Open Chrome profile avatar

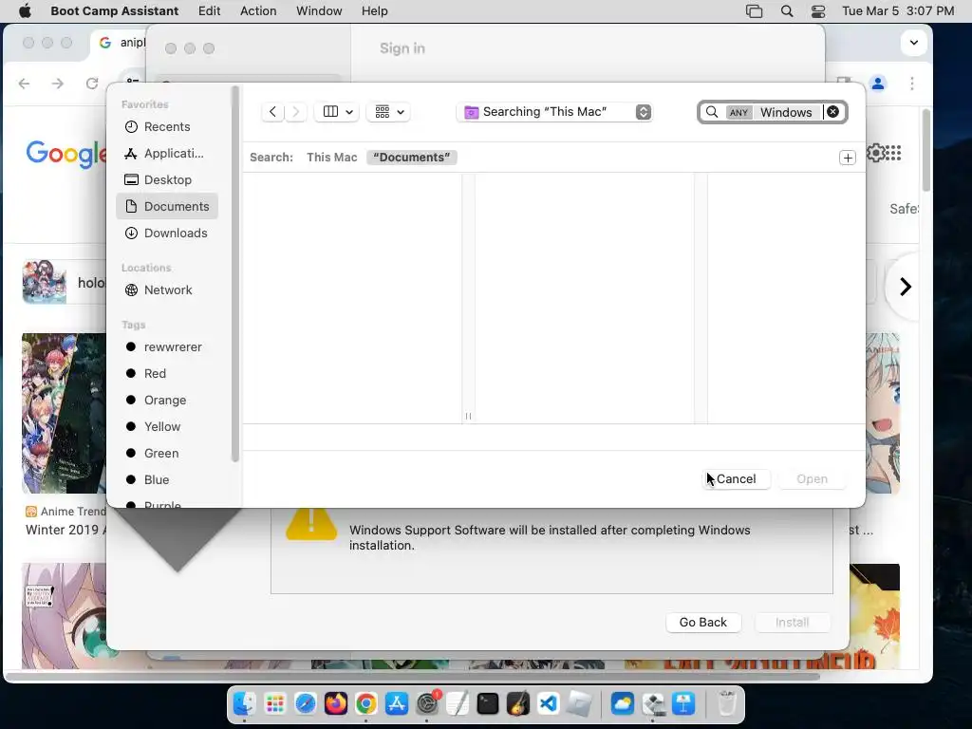878,84
